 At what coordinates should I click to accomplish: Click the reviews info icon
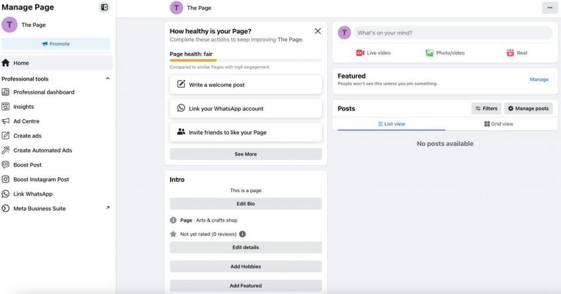click(242, 234)
